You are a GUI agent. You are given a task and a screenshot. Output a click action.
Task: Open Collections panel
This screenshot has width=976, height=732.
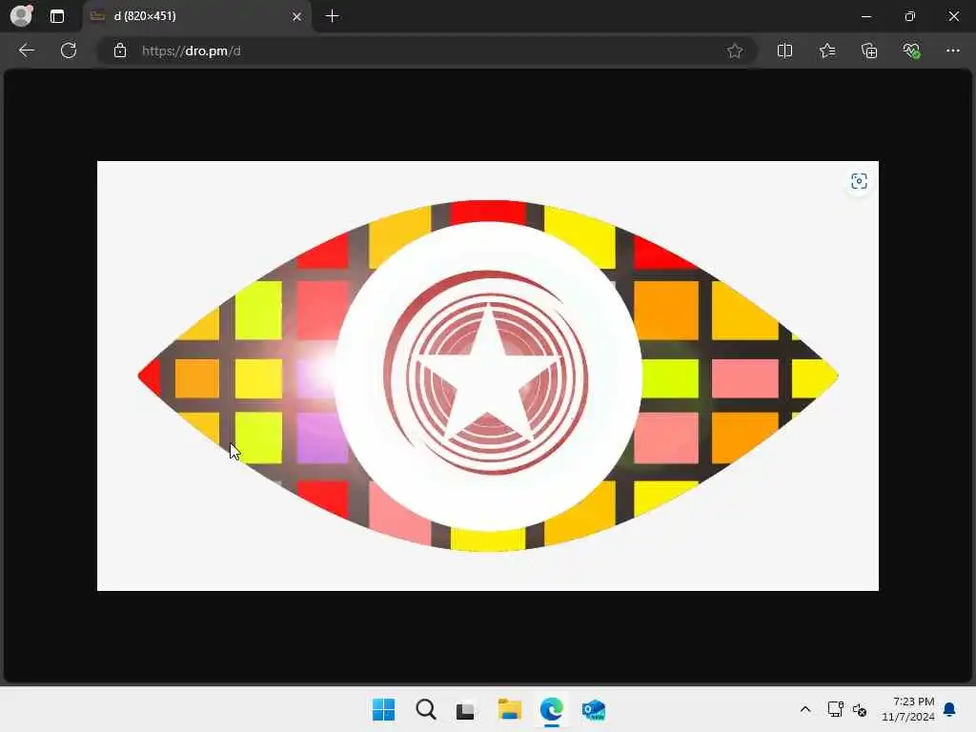click(869, 51)
